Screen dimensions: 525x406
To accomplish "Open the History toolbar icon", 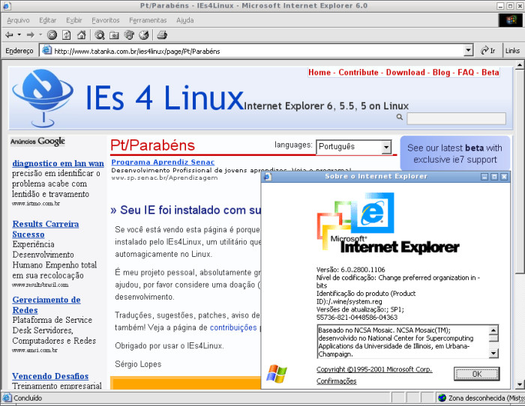I will pos(144,34).
